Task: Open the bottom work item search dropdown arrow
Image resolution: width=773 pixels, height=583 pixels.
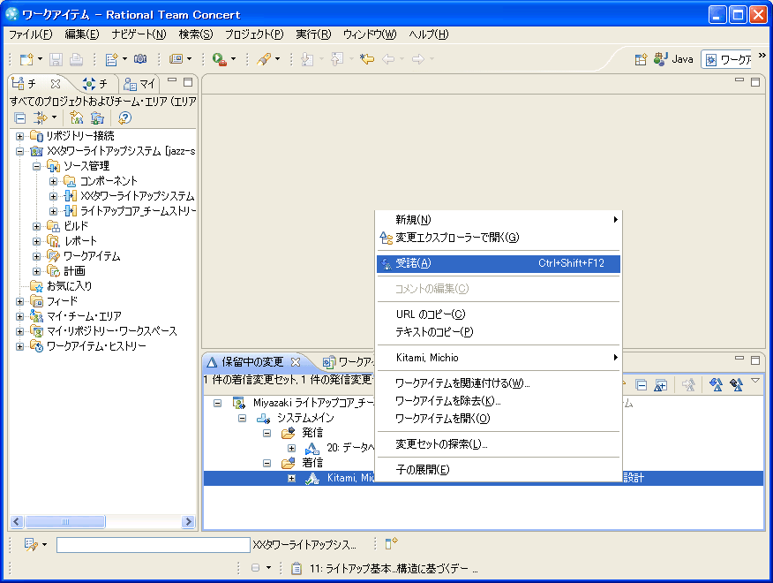Action: [x=44, y=544]
